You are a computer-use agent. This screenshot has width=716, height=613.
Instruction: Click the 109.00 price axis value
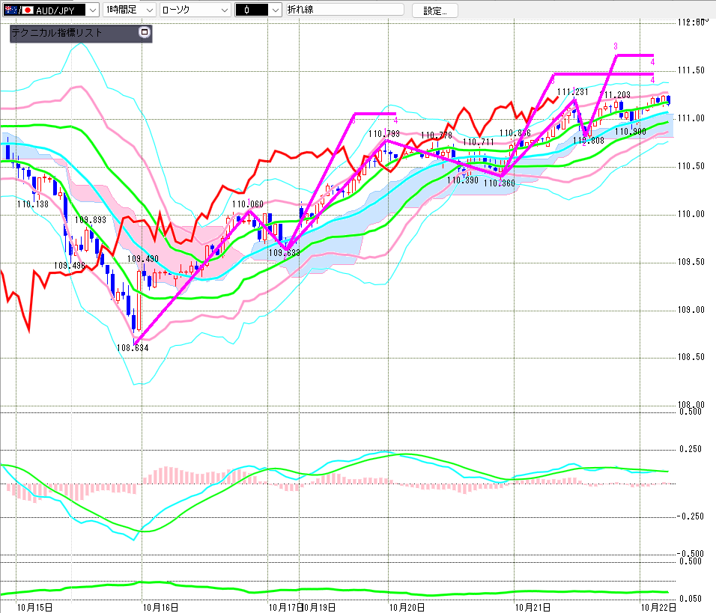(691, 310)
